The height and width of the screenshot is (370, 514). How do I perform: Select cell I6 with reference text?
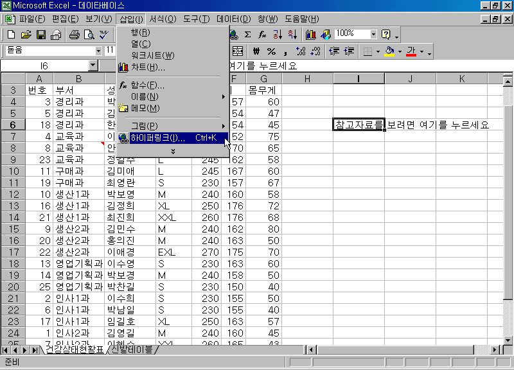359,125
